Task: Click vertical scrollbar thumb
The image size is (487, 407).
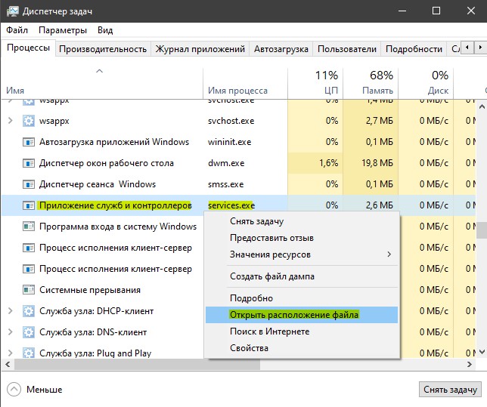Action: pyautogui.click(x=482, y=230)
